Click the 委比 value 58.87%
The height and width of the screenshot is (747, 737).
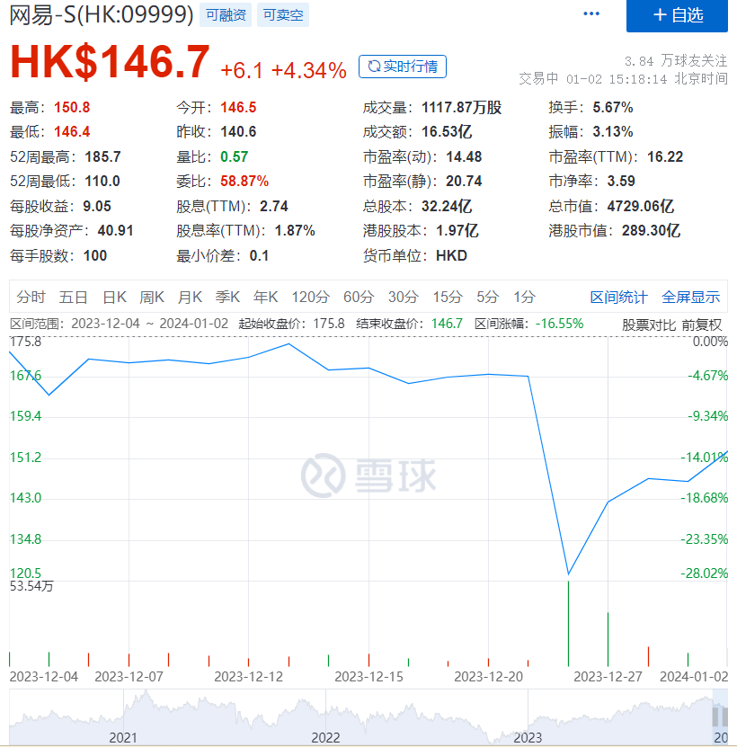coord(244,181)
